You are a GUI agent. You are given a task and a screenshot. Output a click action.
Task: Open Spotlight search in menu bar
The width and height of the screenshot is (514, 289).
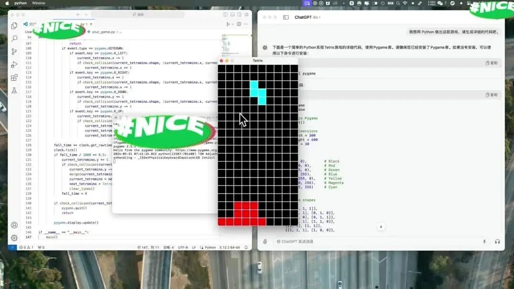398,3
